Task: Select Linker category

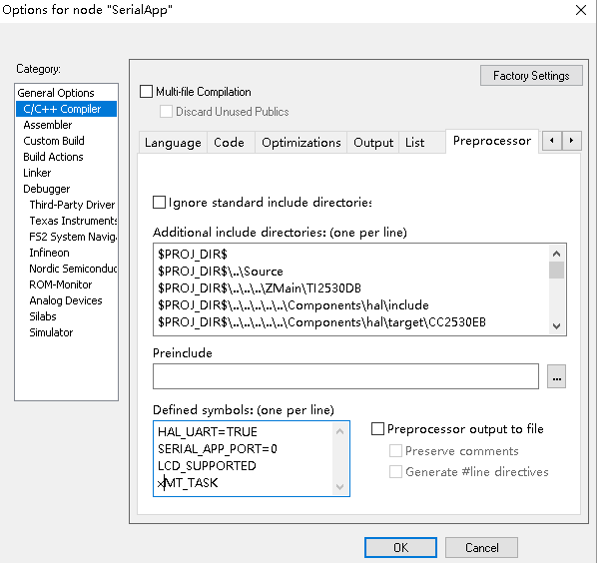Action: (x=37, y=173)
